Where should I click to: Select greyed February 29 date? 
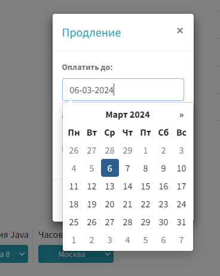click(127, 151)
